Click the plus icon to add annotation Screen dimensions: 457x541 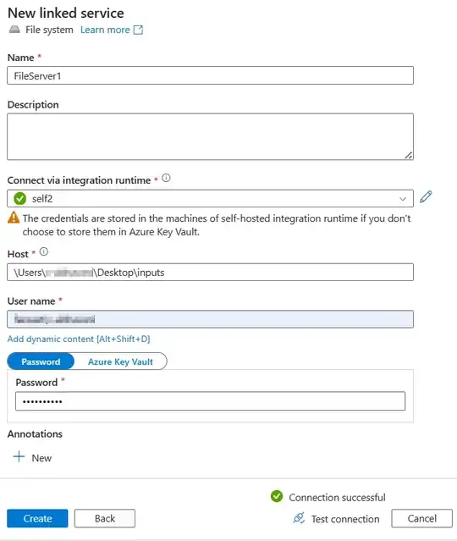[x=19, y=457]
